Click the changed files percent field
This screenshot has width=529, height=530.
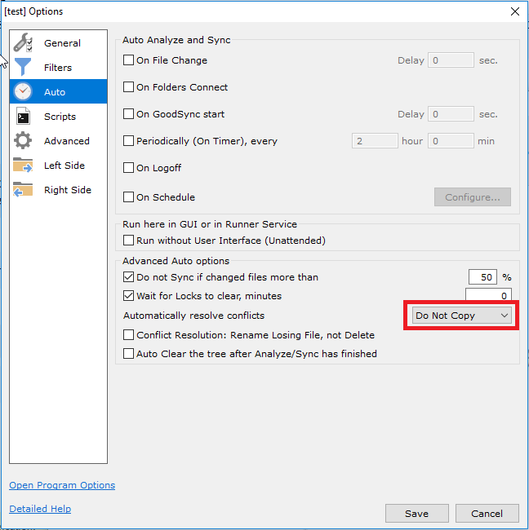[x=482, y=277]
